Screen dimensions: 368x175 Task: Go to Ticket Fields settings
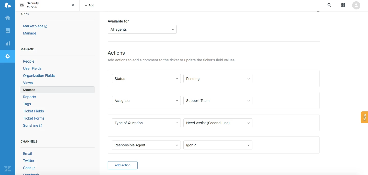tap(34, 111)
